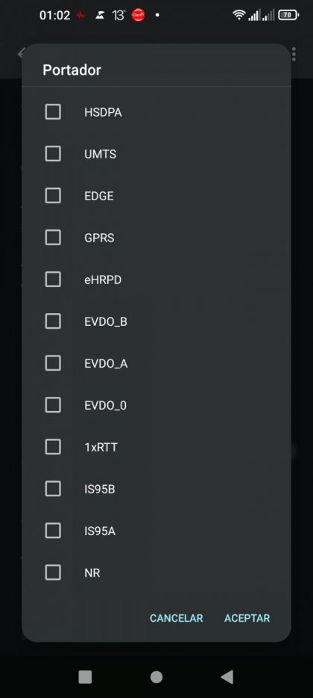Enable the UMTS bearer checkbox
Image resolution: width=313 pixels, height=698 pixels.
53,154
